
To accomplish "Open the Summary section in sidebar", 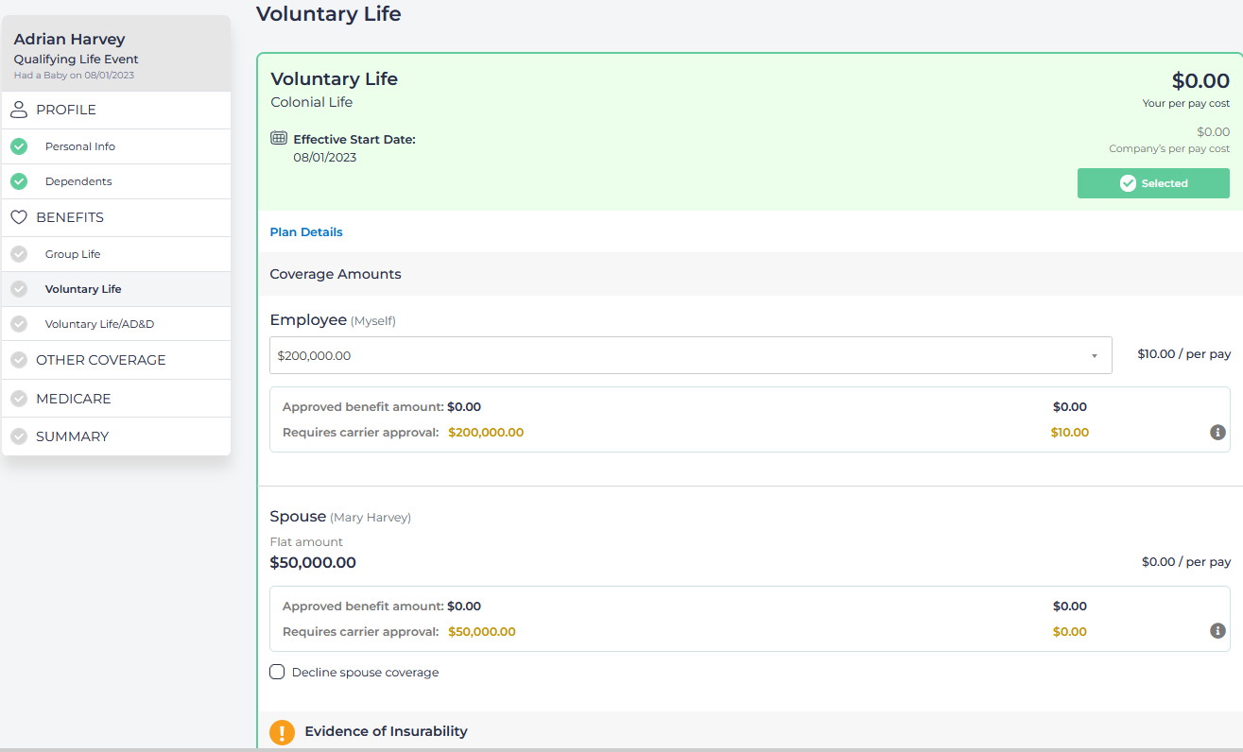I will point(72,436).
